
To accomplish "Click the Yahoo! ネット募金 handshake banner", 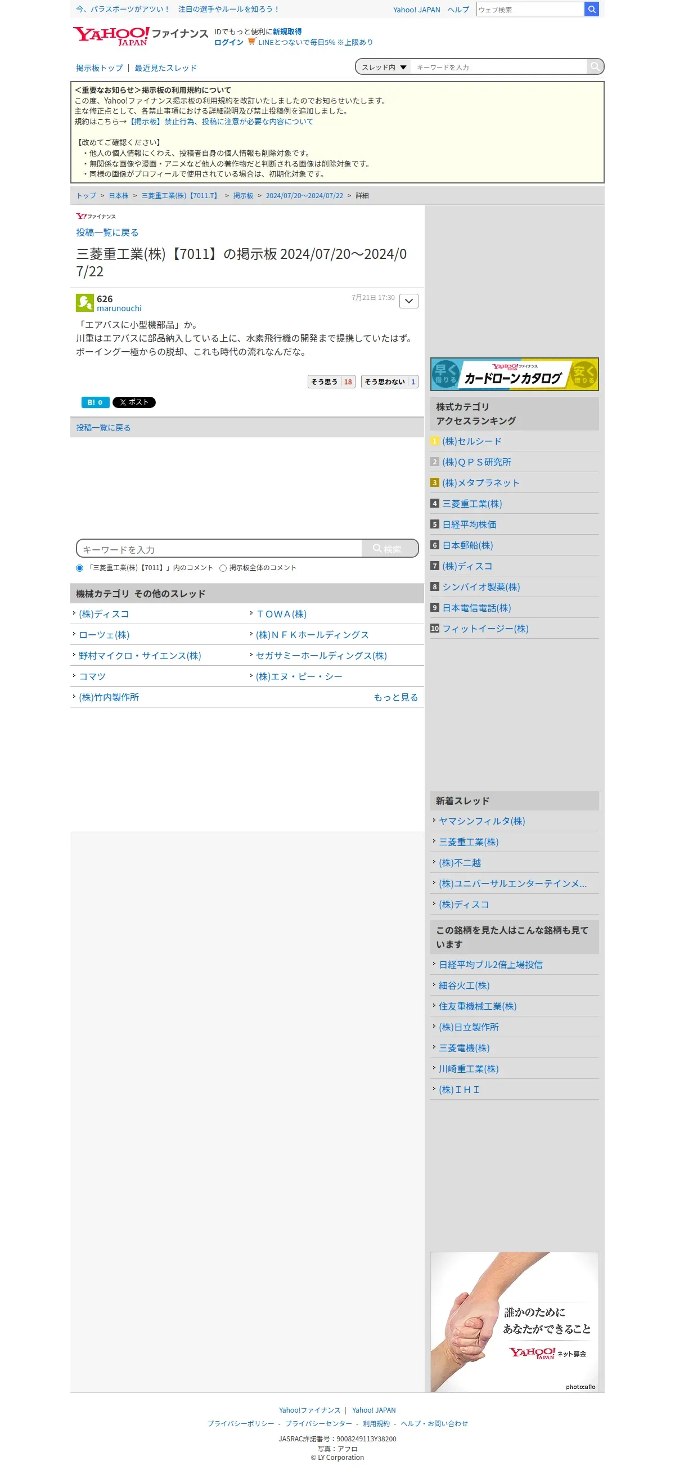I will 514,1322.
